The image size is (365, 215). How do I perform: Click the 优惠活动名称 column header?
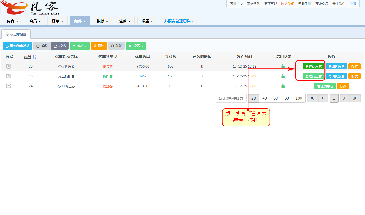click(x=66, y=57)
